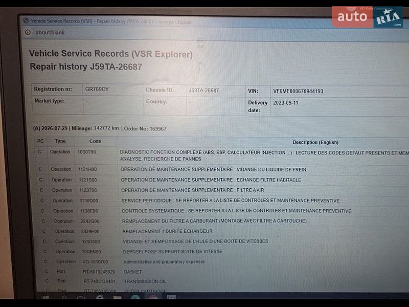This screenshot has width=409, height=307.
Task: Open File Explorer from the taskbar
Action: pyautogui.click(x=117, y=297)
